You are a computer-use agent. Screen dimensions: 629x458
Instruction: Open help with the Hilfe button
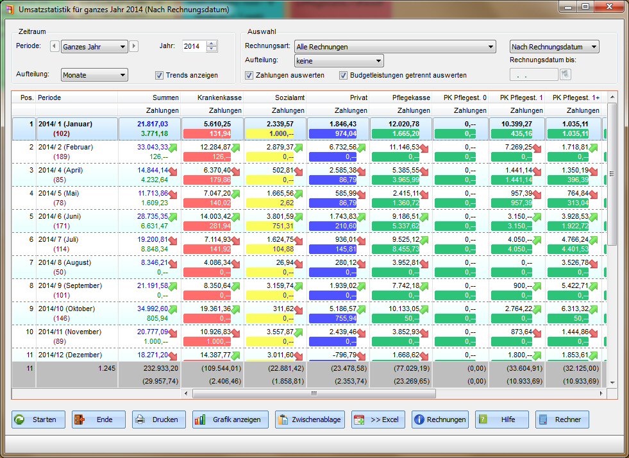point(501,420)
